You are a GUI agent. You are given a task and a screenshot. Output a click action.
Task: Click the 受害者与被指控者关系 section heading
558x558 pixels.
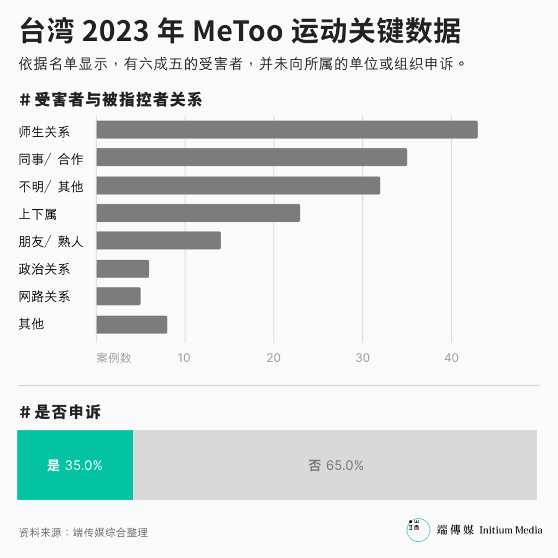pyautogui.click(x=111, y=100)
